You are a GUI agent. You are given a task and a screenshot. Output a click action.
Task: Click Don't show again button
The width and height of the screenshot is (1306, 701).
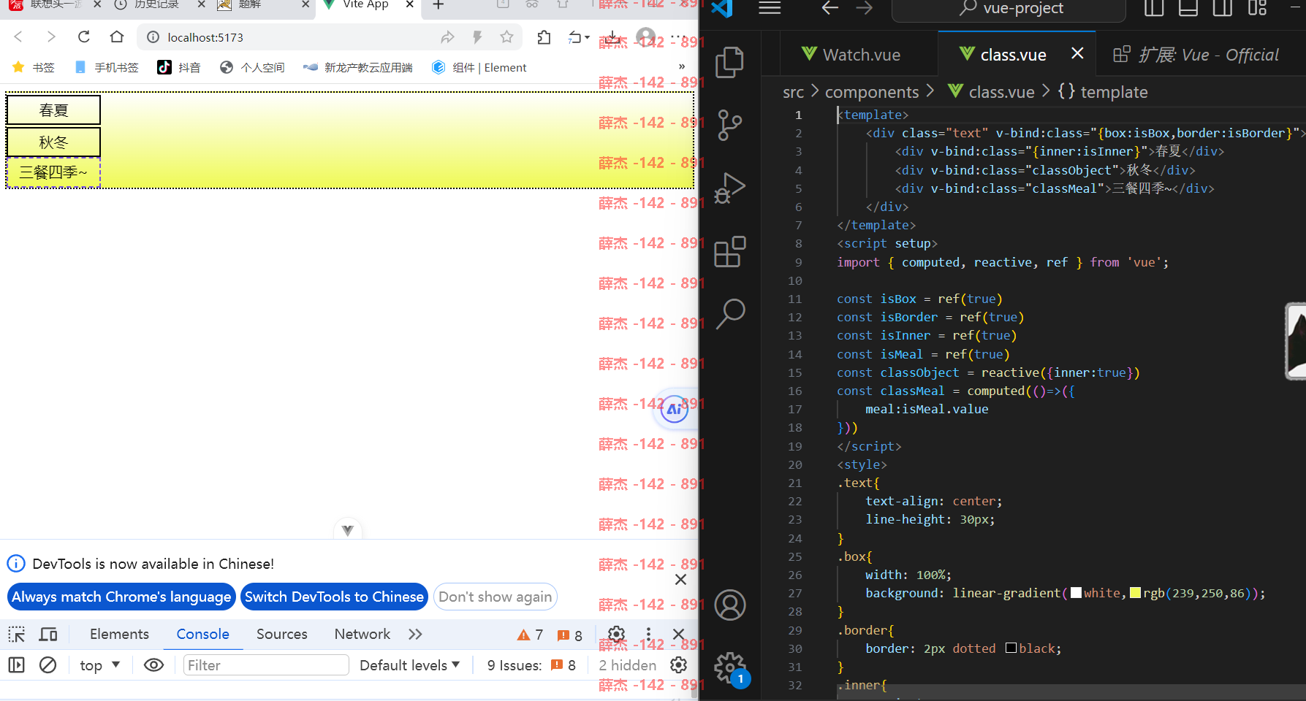[496, 597]
